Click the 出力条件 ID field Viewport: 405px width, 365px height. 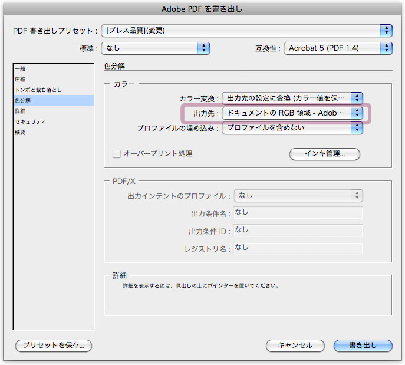(x=298, y=231)
